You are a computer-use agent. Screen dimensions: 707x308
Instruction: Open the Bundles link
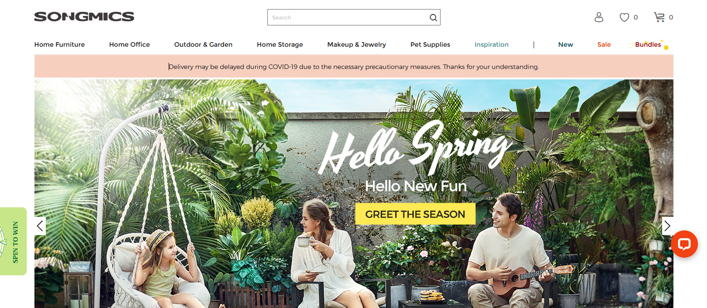[648, 44]
